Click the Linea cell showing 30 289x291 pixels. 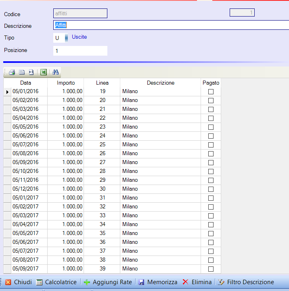[x=102, y=189]
